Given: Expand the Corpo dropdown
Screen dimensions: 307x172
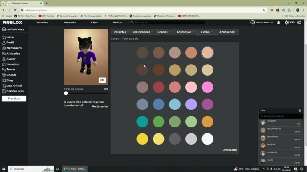Looking at the screenshot, I should 207,32.
